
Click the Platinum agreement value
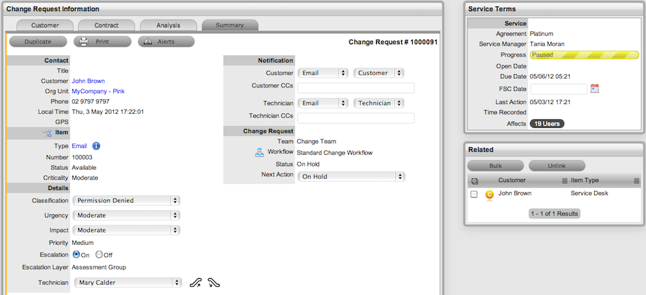coord(541,34)
